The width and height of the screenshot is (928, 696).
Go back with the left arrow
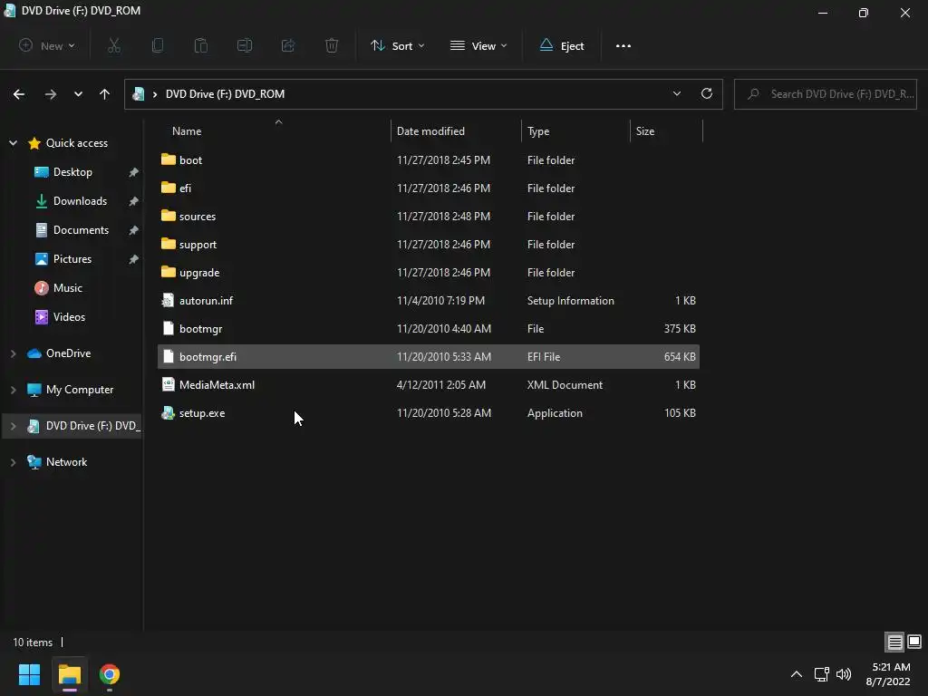point(19,94)
